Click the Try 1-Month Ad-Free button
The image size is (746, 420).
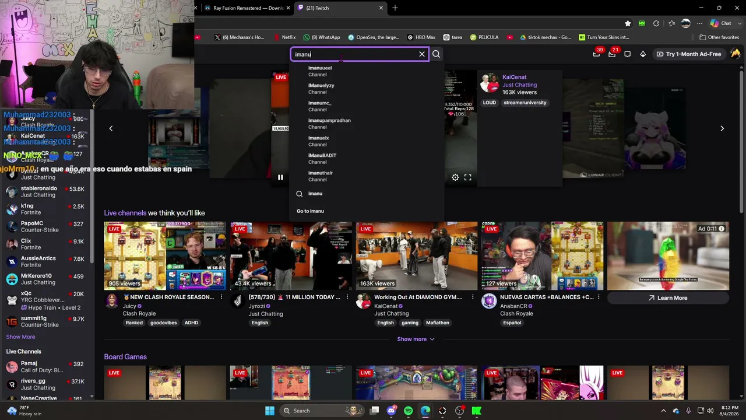(688, 54)
